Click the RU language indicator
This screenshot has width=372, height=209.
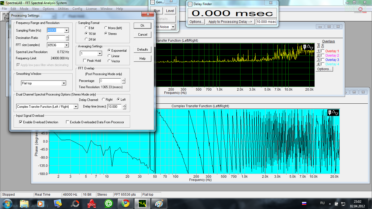[x=322, y=203]
